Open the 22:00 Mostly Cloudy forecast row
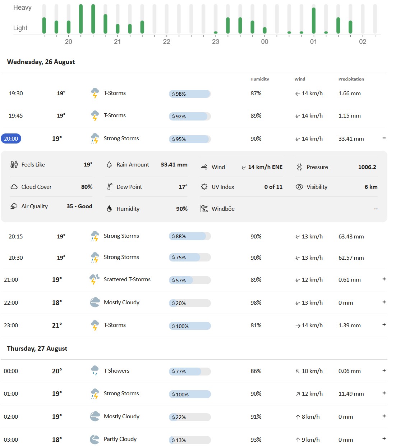The width and height of the screenshot is (396, 446). (194, 302)
